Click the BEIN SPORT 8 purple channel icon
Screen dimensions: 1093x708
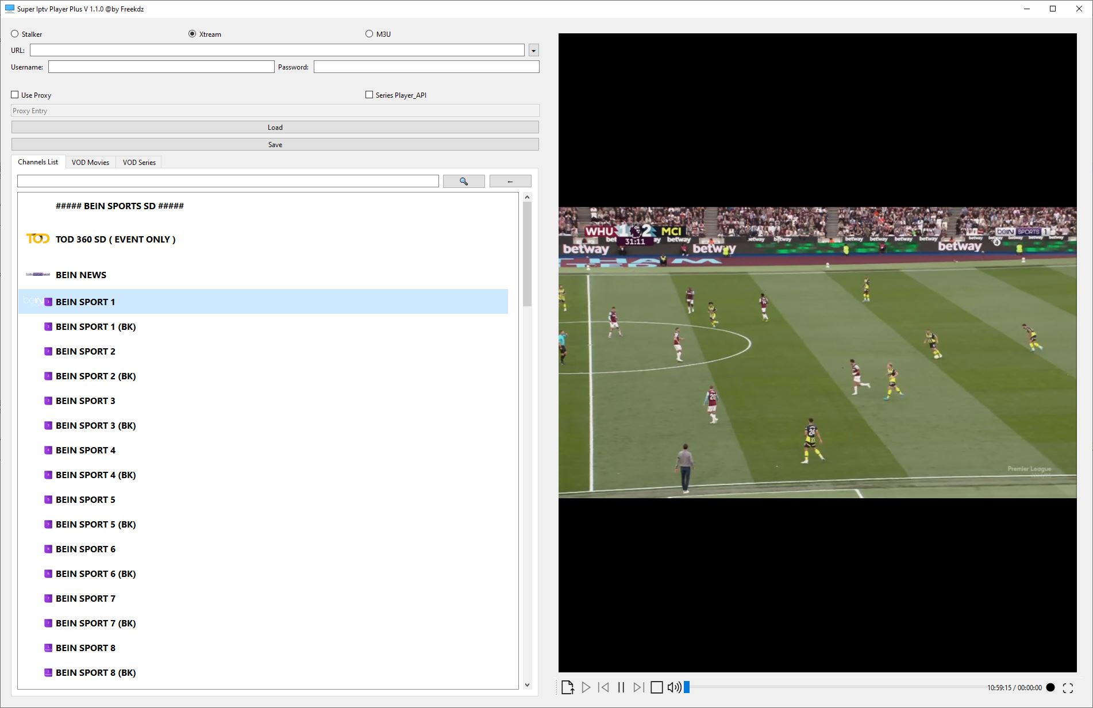[48, 648]
